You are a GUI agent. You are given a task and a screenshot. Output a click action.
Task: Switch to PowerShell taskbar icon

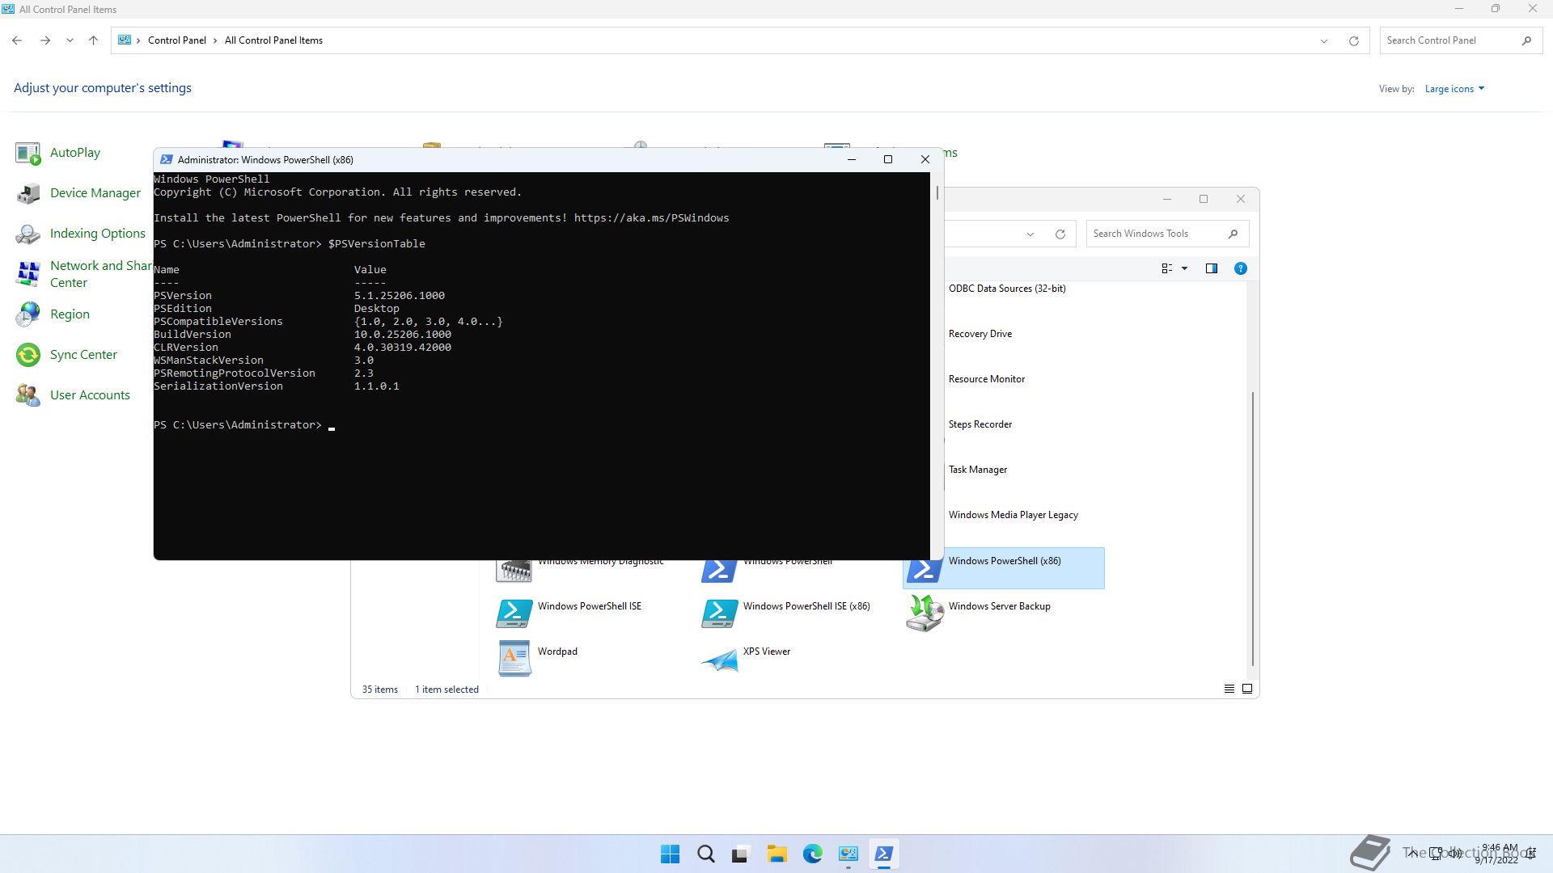(x=883, y=854)
